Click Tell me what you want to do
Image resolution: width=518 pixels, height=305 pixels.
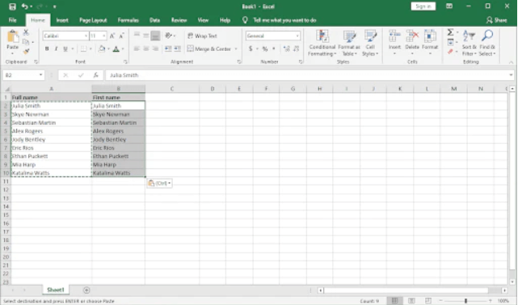(x=284, y=20)
